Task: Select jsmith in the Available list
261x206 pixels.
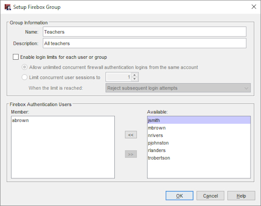Action: click(199, 120)
